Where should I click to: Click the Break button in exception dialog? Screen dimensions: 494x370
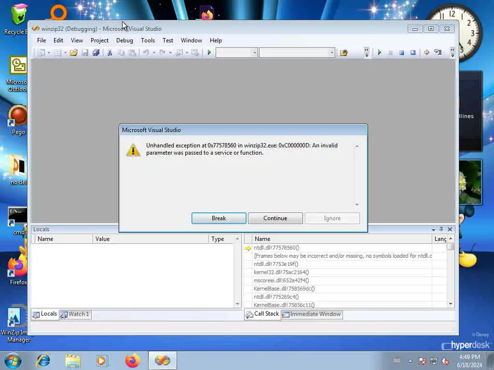coord(219,218)
